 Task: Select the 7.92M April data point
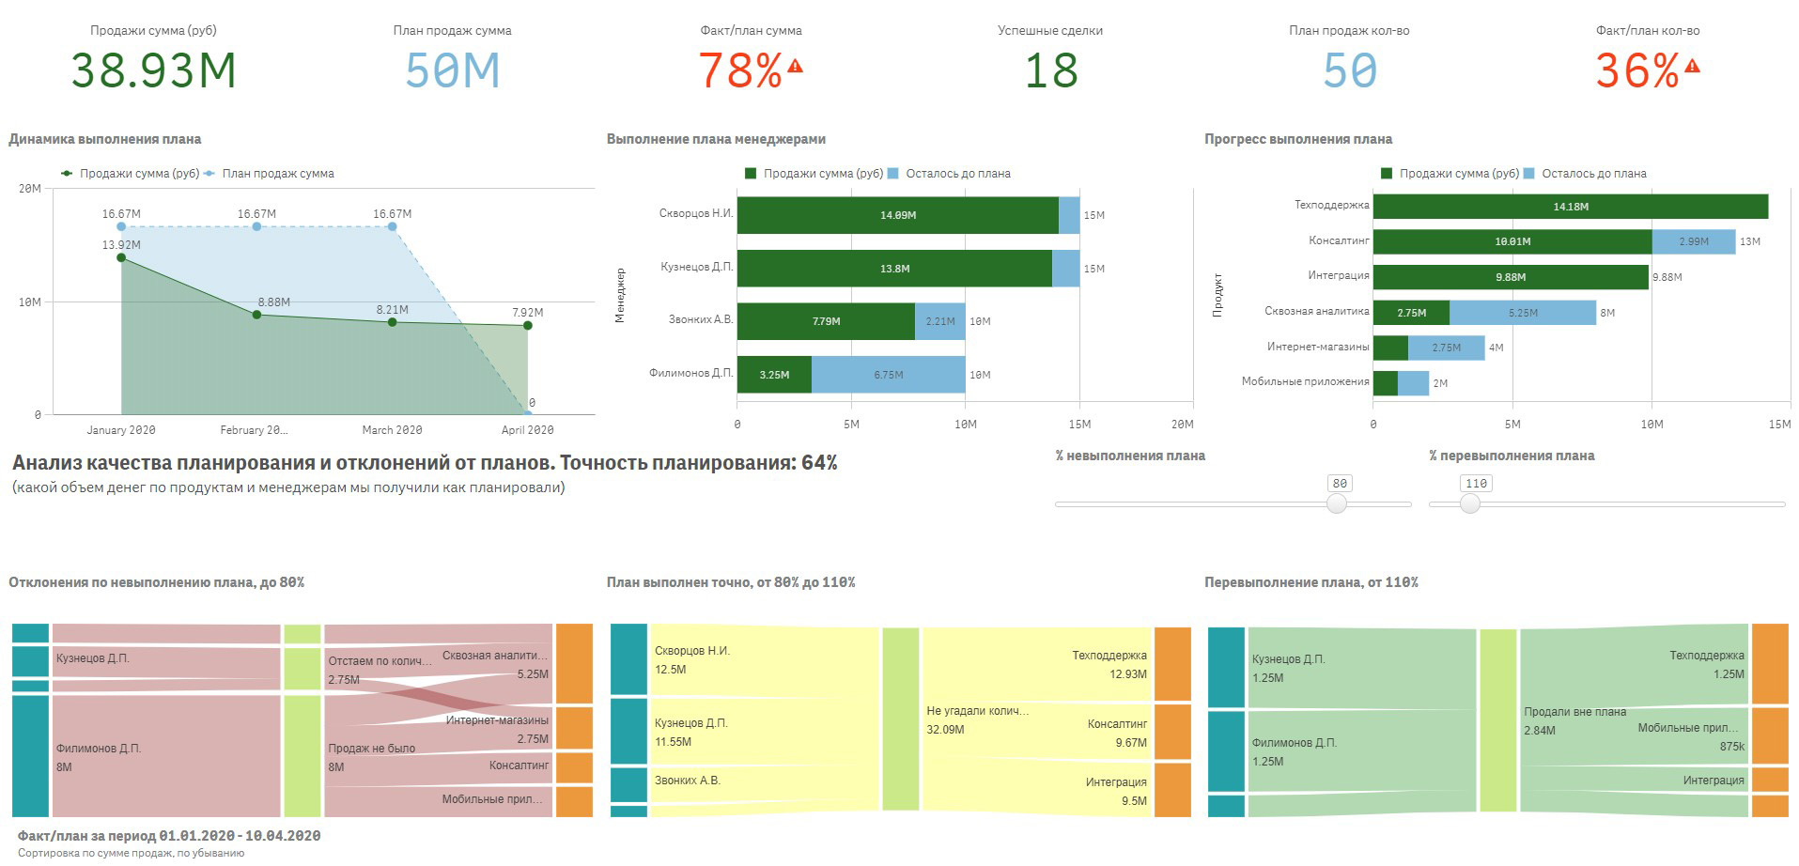528,326
